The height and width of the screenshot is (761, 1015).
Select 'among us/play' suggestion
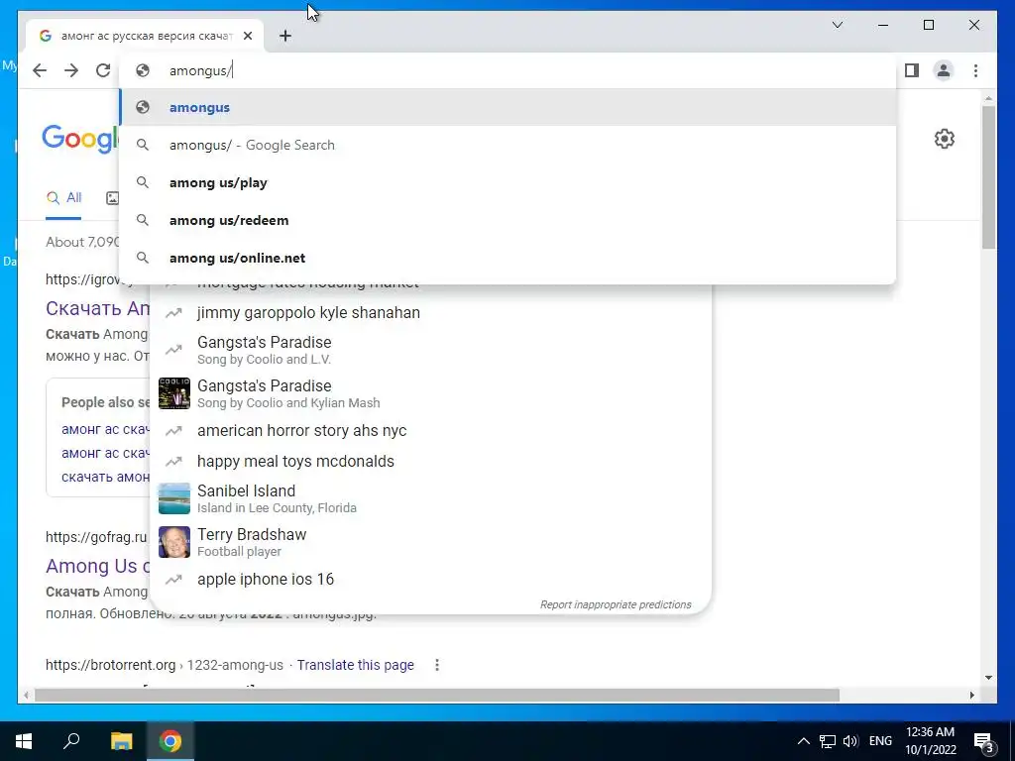[x=508, y=182]
